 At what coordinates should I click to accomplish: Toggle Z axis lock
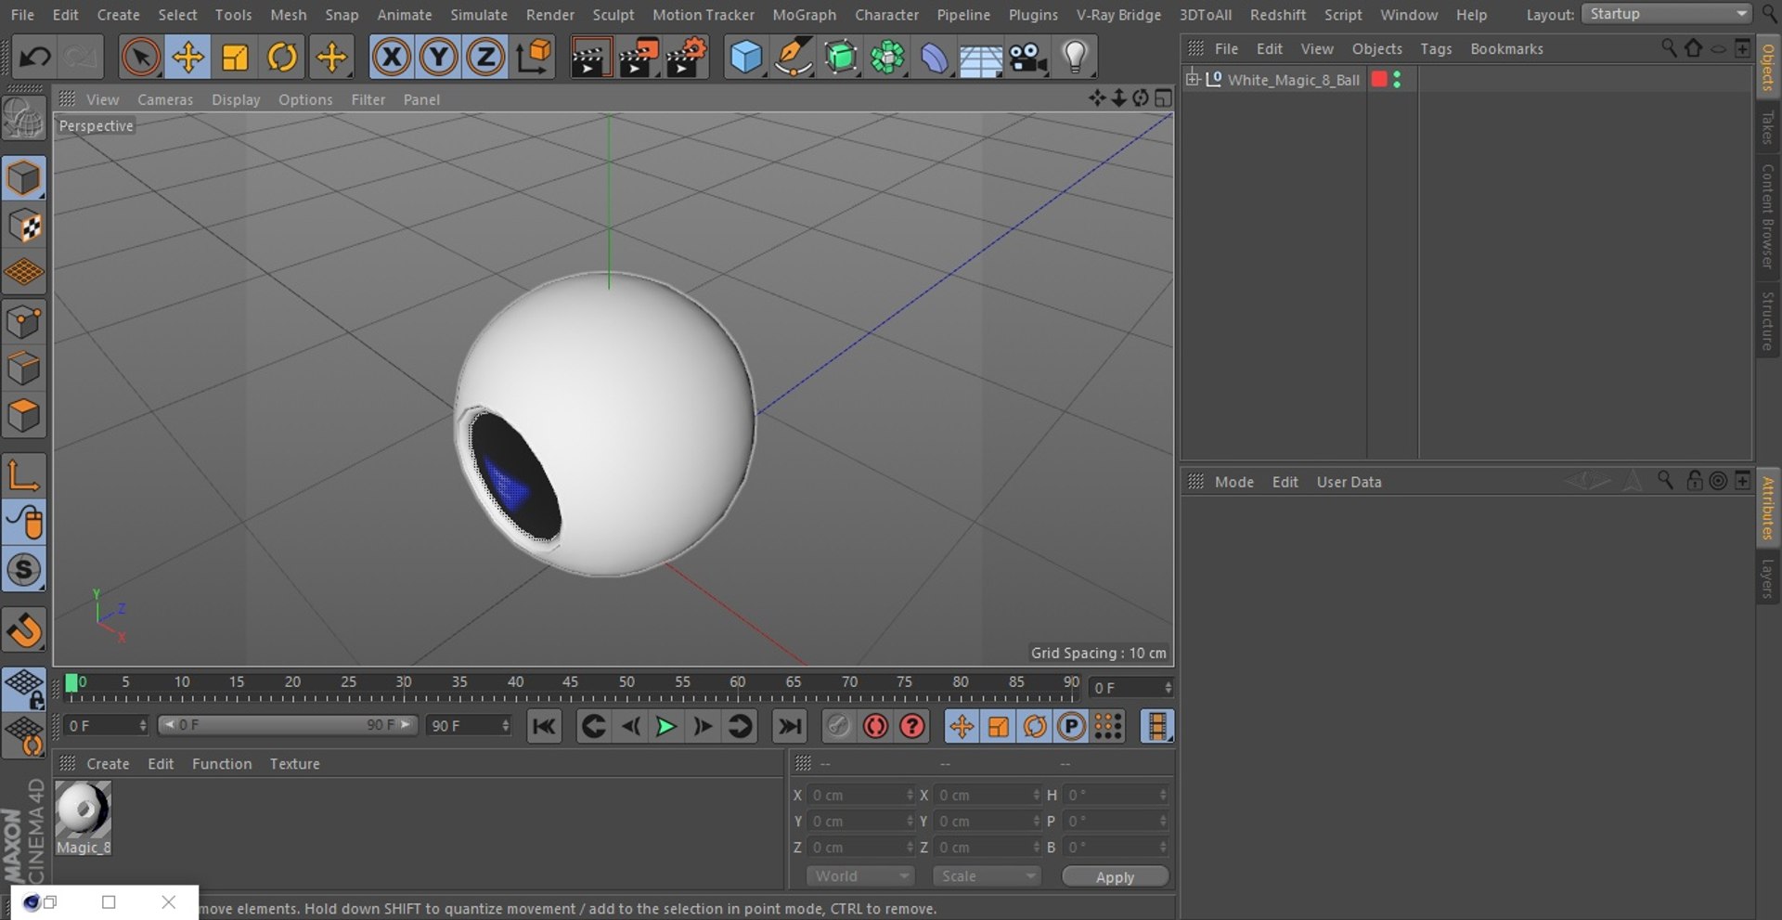(x=485, y=58)
